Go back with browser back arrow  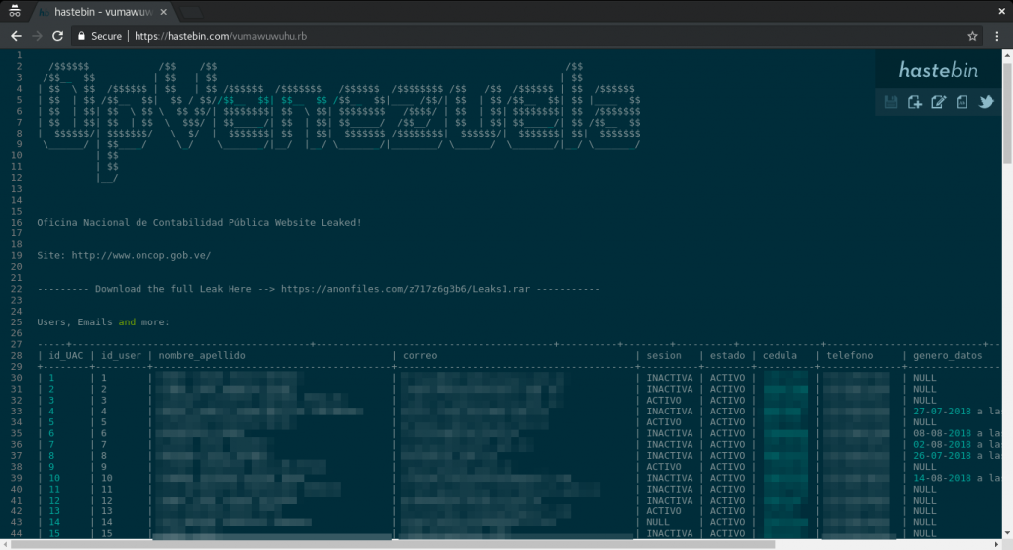[16, 36]
